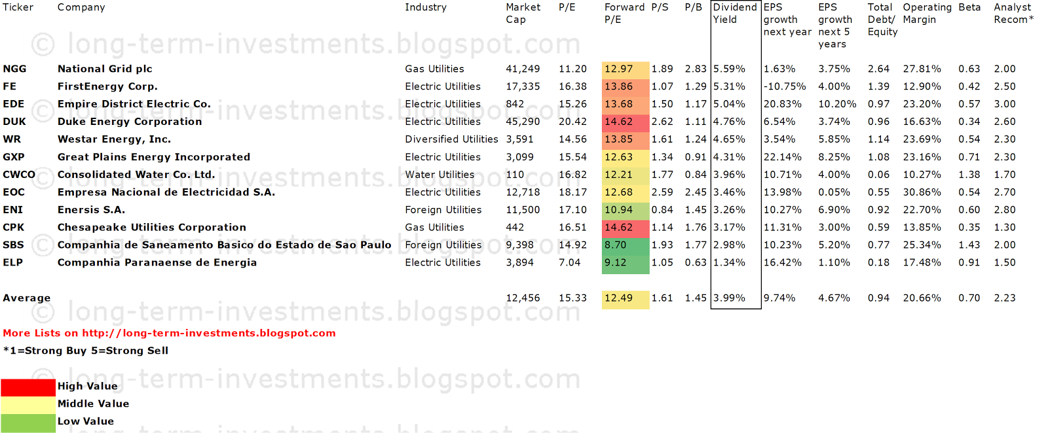
Task: Click the Total Debt/Equity column header
Action: [882, 20]
